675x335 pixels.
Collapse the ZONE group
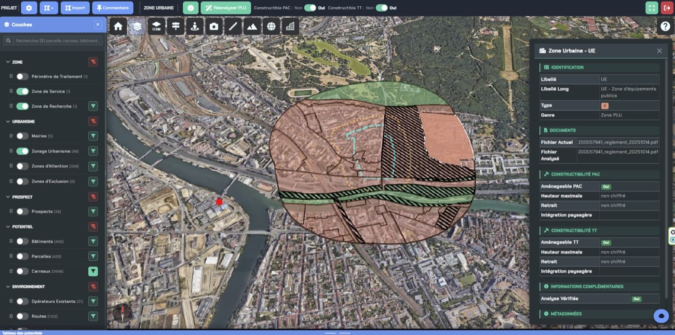(8, 62)
